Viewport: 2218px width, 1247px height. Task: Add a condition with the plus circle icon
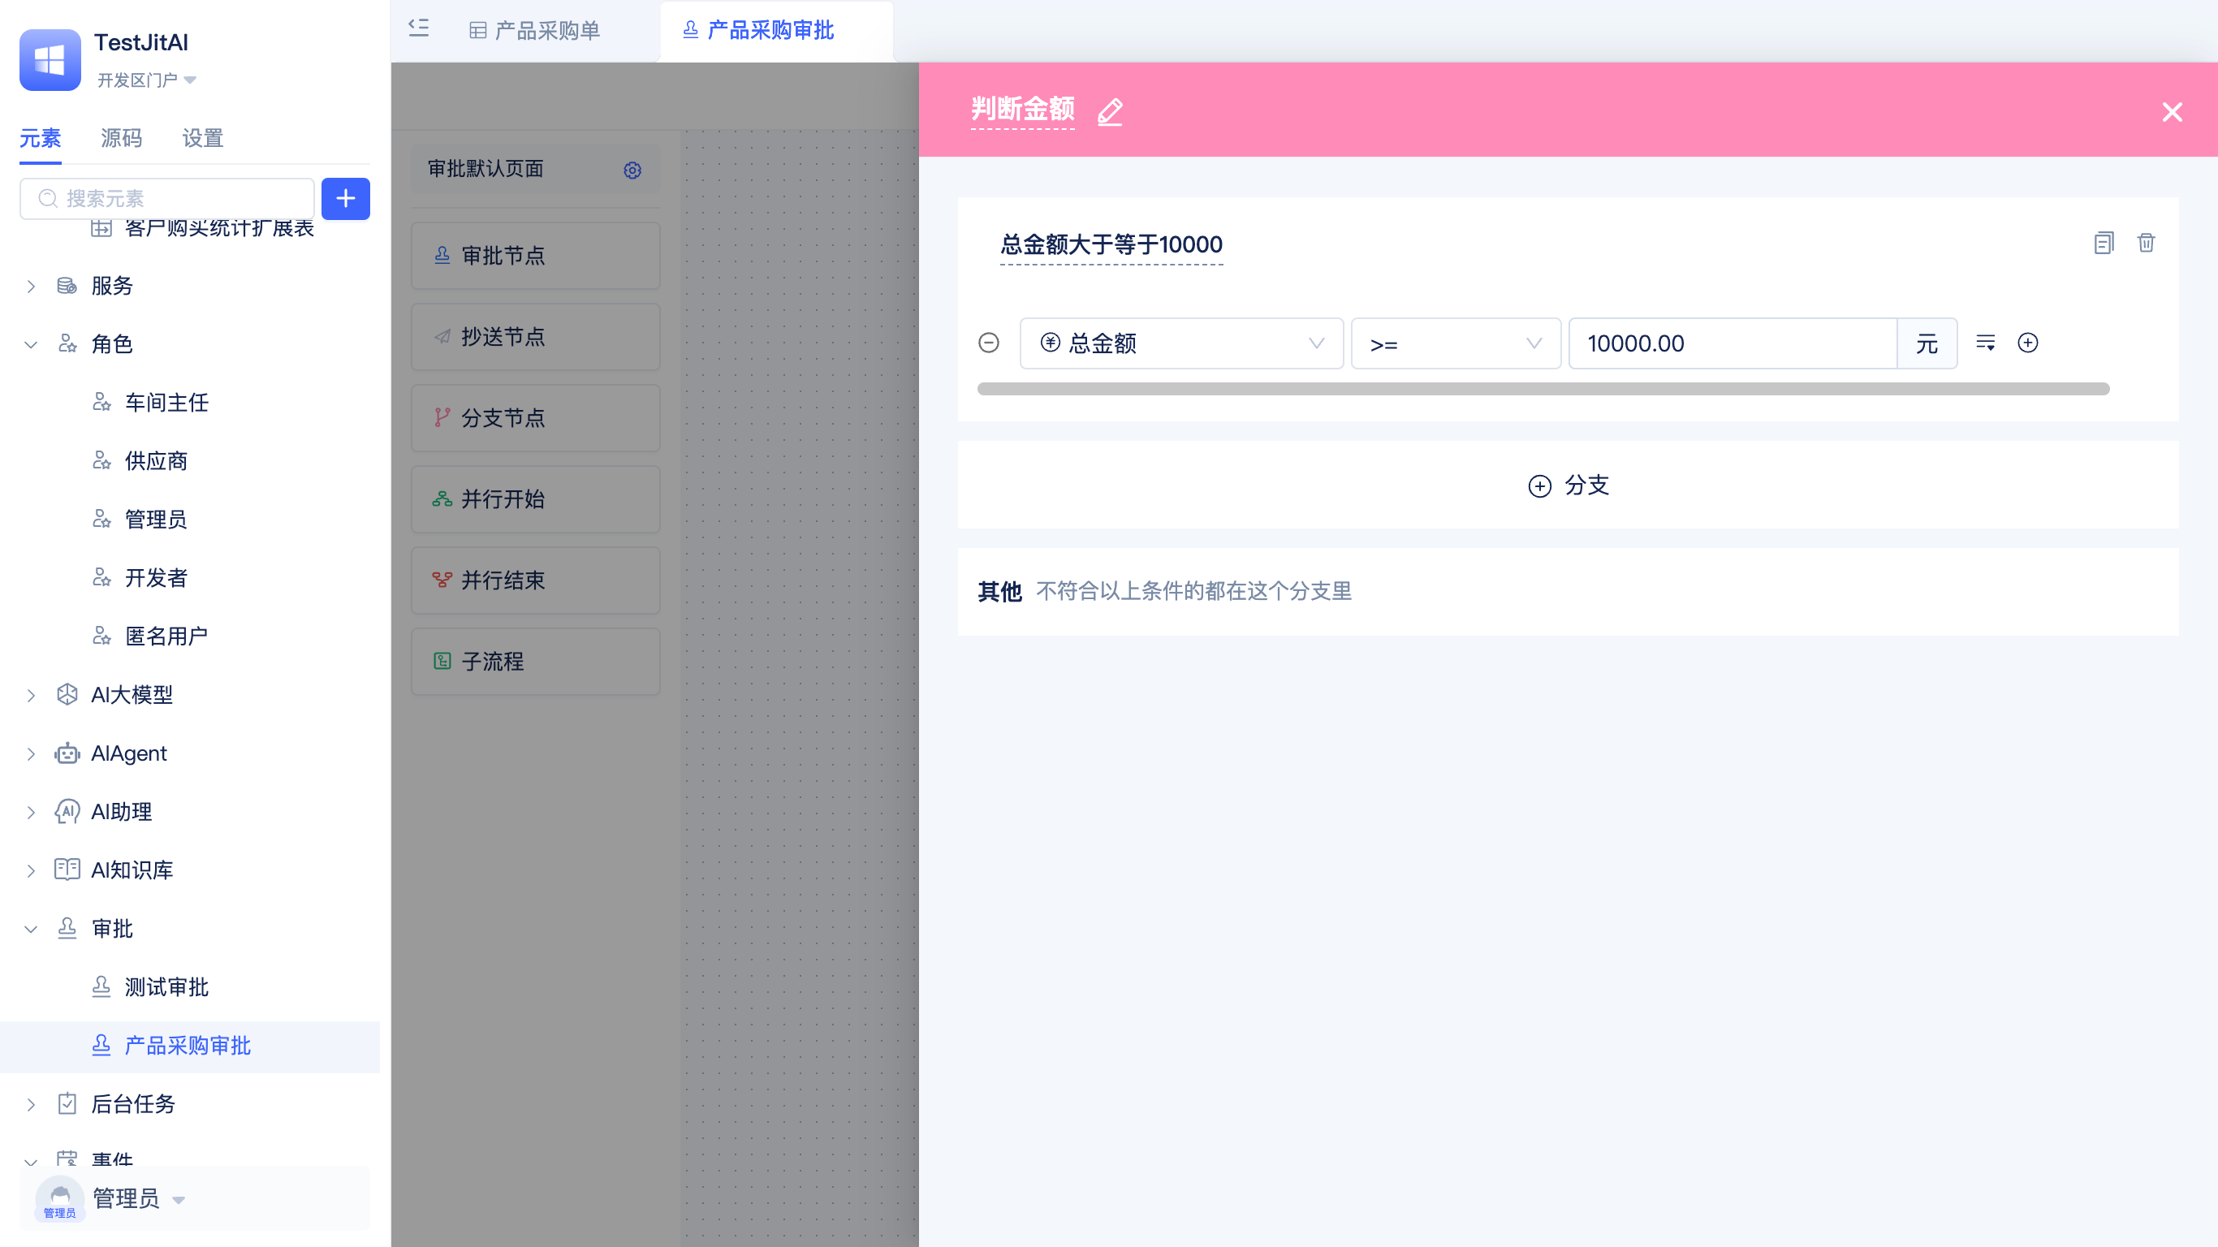coord(2028,343)
